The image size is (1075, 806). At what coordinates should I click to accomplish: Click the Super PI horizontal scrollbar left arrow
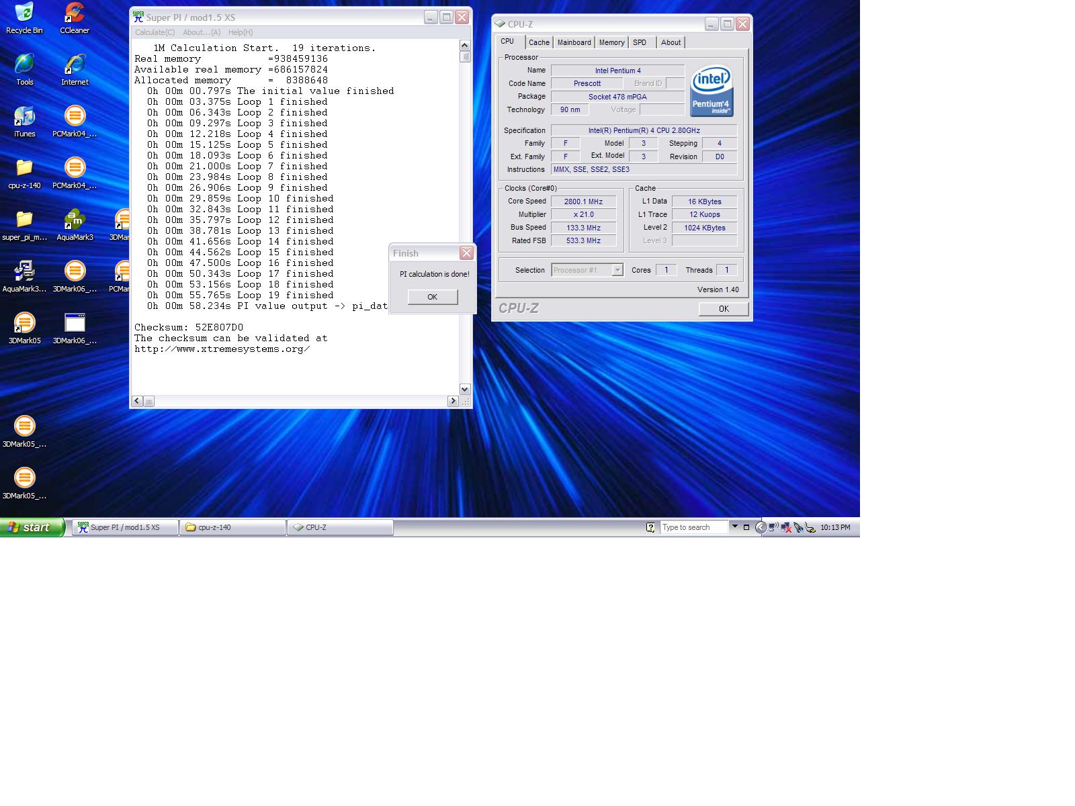coord(138,401)
